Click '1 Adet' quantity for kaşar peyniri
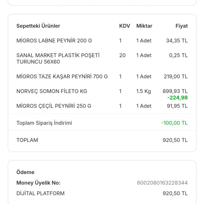 click(144, 76)
